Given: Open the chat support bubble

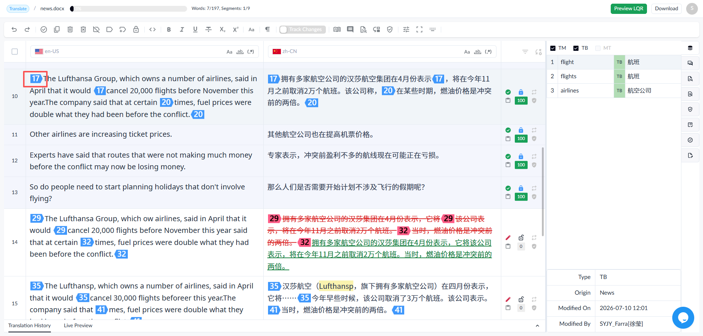Looking at the screenshot, I should tap(683, 318).
